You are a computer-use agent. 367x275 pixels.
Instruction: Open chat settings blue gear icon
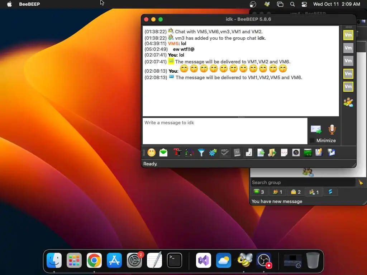click(x=213, y=153)
